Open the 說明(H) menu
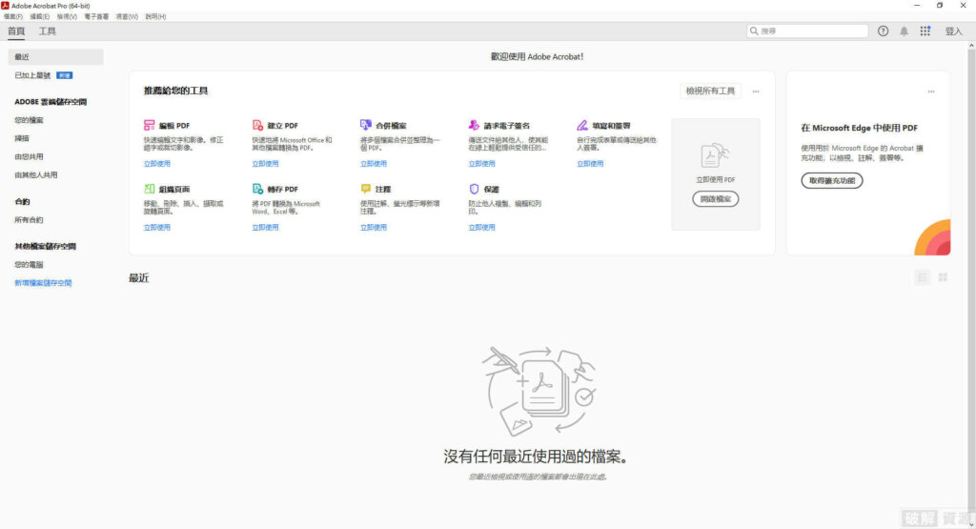Screen dimensions: 976x529 pyautogui.click(x=155, y=17)
